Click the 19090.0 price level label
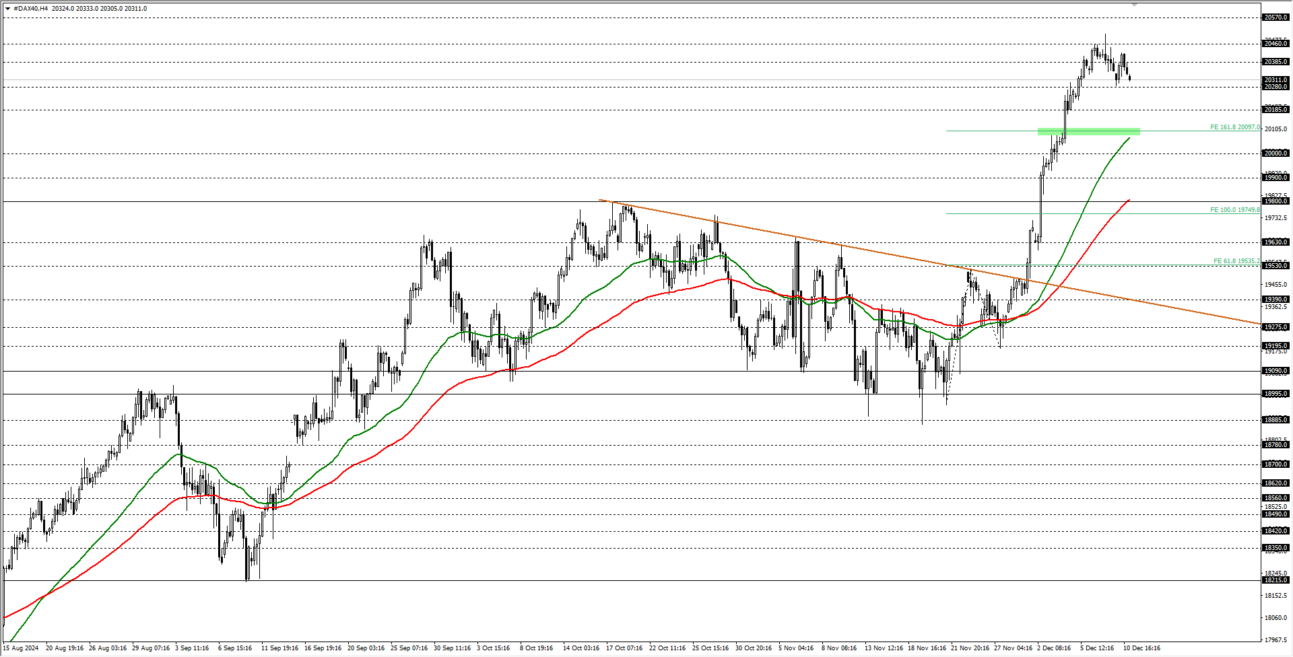 pos(1276,370)
